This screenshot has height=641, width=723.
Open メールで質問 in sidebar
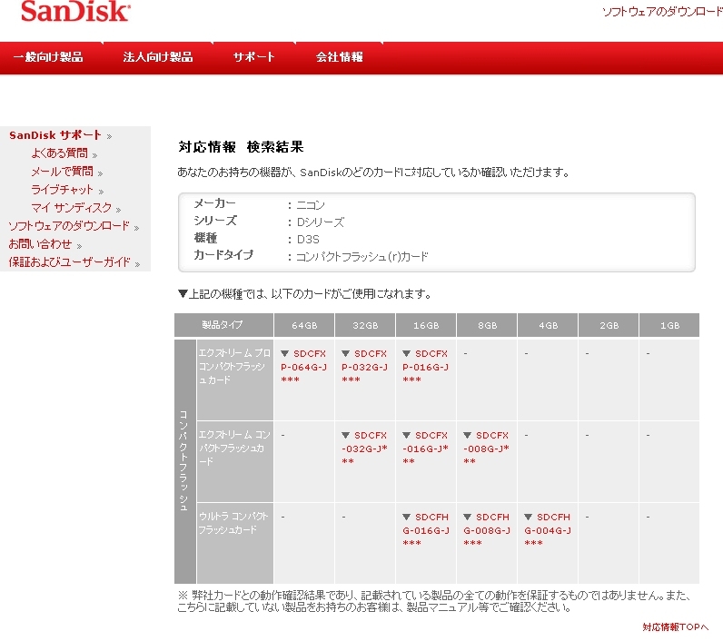click(63, 172)
